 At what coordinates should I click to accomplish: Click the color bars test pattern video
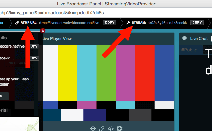point(109,83)
